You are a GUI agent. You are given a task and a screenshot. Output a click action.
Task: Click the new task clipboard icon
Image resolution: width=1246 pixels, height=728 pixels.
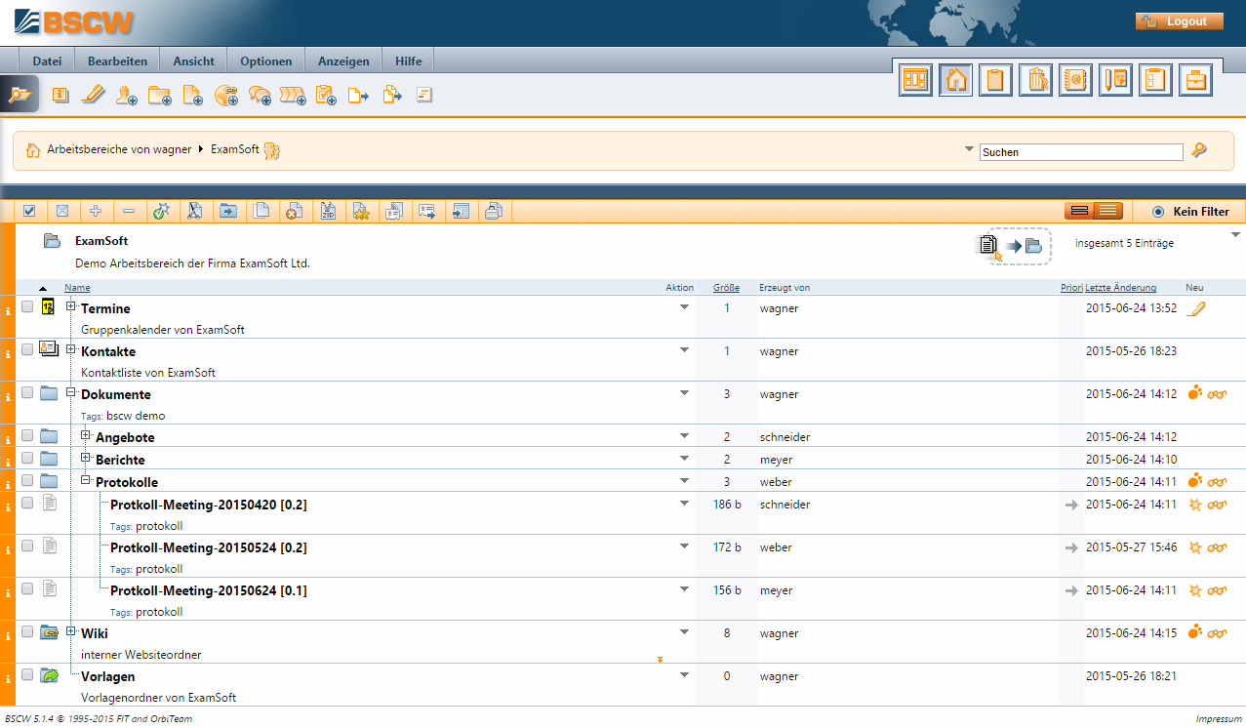tap(326, 95)
